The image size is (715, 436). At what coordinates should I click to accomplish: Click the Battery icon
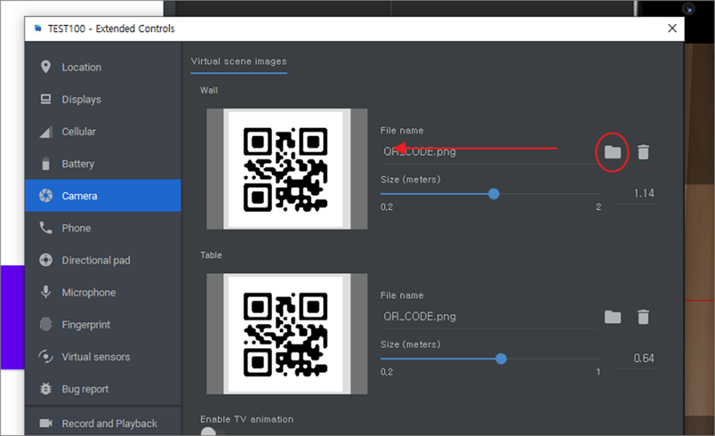(46, 164)
